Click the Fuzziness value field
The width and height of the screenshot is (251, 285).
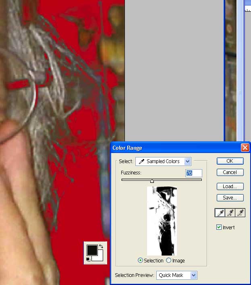[x=194, y=173]
